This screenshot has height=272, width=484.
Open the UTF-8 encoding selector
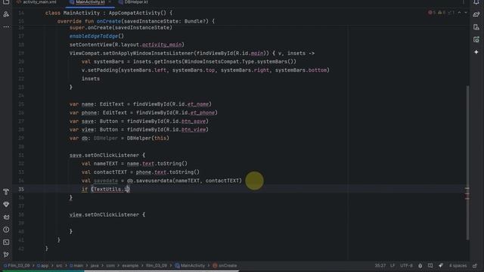point(406,265)
